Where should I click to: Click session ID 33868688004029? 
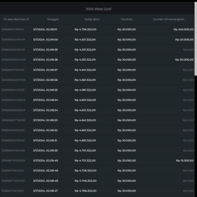tap(13, 60)
